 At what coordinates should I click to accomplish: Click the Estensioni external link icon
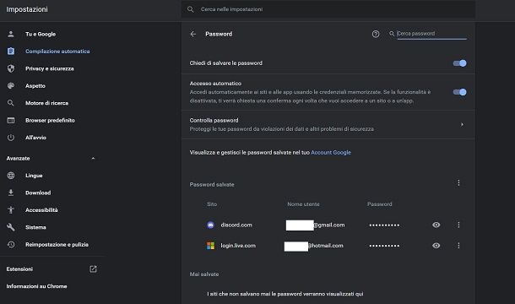(93, 269)
